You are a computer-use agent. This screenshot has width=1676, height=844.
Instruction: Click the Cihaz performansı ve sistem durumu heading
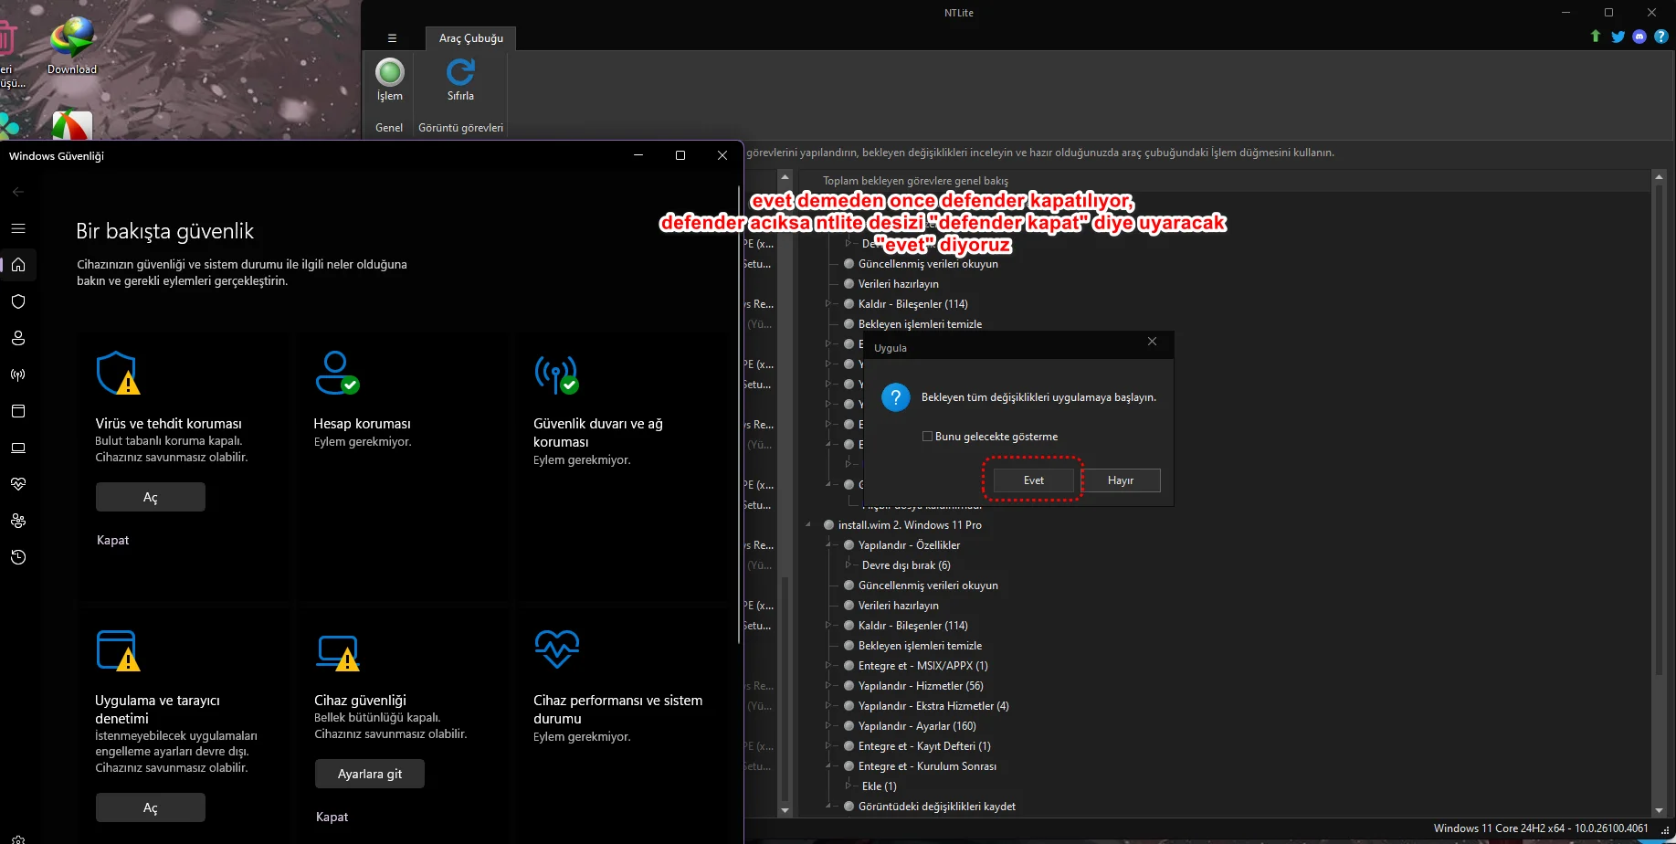pos(618,710)
